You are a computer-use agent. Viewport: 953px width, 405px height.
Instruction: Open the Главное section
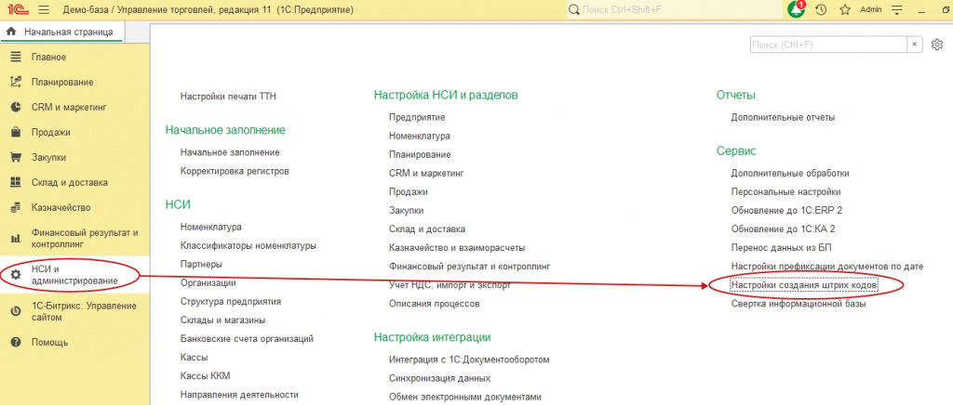(48, 57)
